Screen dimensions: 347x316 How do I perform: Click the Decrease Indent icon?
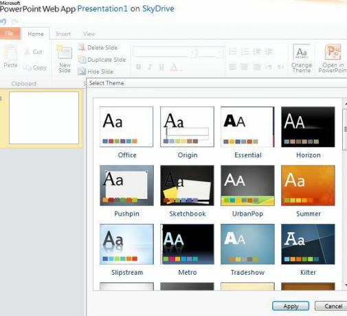point(257,52)
